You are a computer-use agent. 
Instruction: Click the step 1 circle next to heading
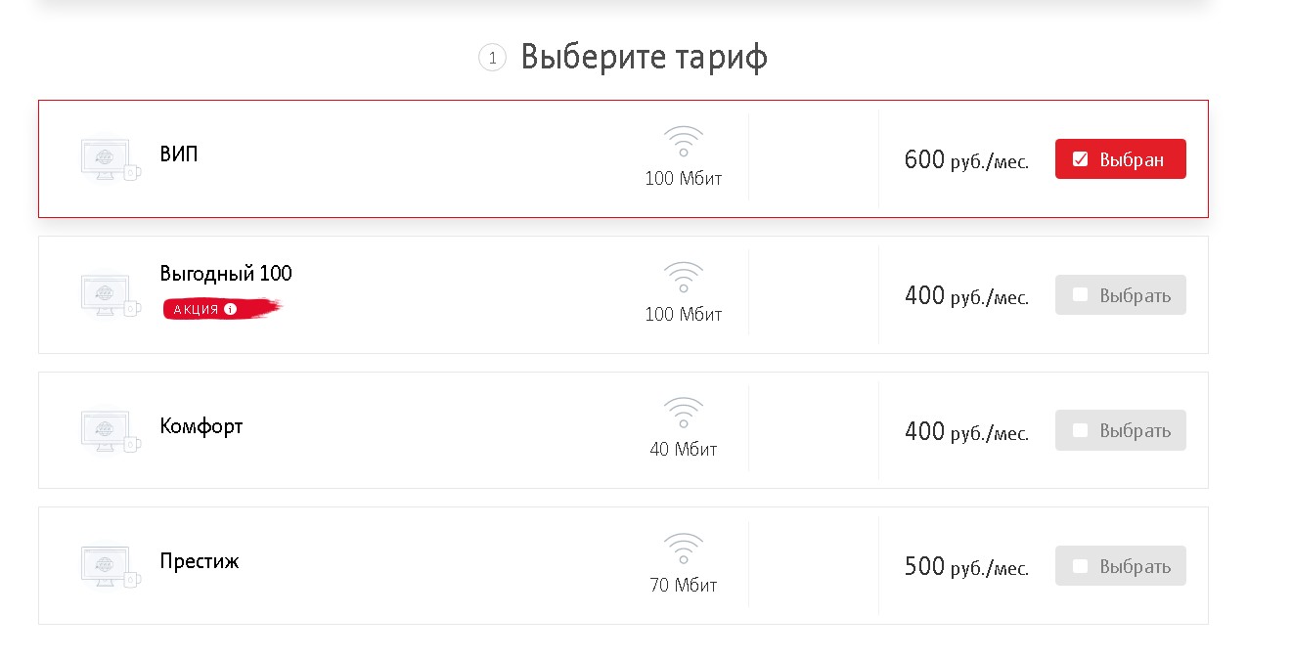(492, 59)
